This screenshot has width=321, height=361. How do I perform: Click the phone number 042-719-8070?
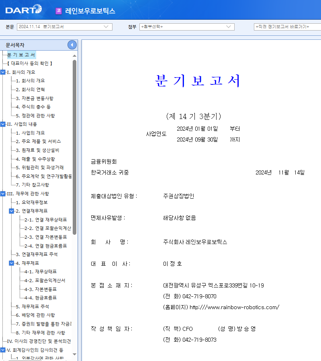coord(199,296)
